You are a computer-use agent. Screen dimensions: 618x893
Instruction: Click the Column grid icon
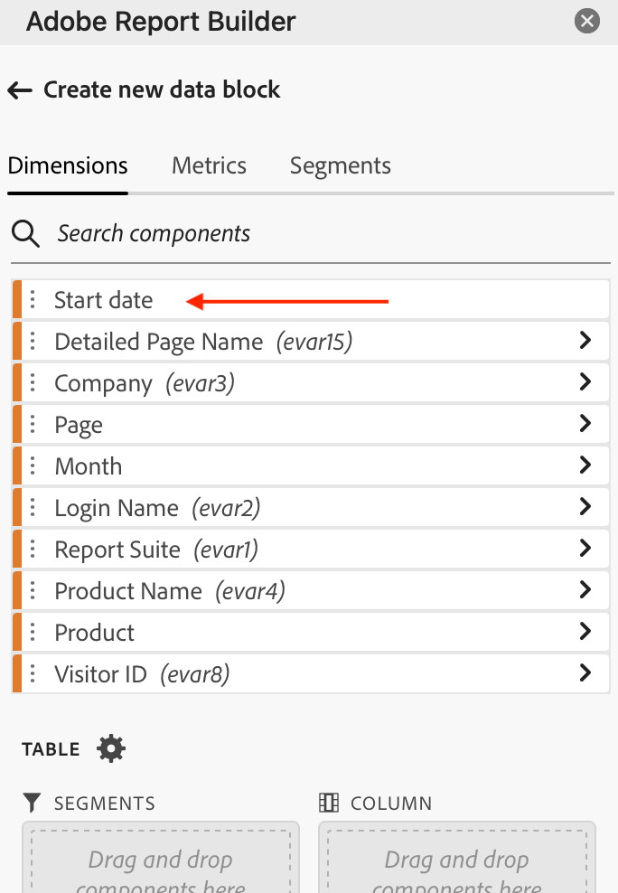330,803
